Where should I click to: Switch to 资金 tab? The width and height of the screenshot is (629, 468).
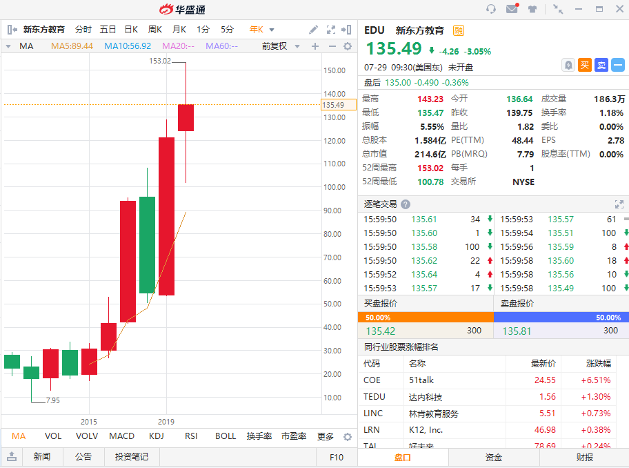coord(493,458)
